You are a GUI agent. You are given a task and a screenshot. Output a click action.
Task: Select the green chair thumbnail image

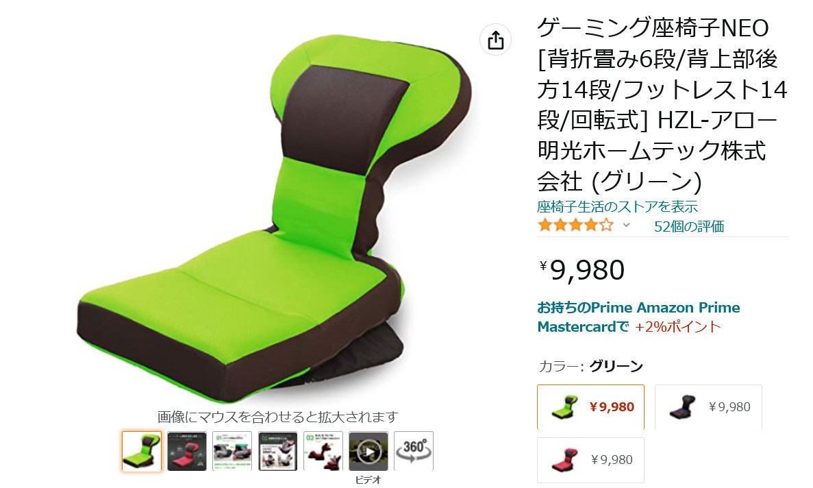click(142, 451)
